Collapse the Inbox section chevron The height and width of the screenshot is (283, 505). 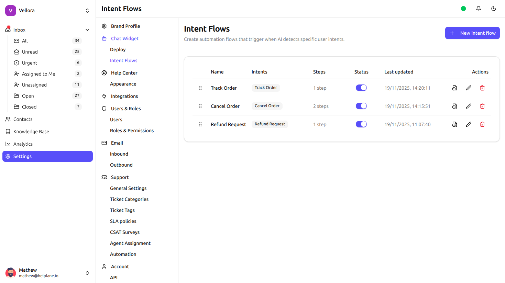click(87, 30)
